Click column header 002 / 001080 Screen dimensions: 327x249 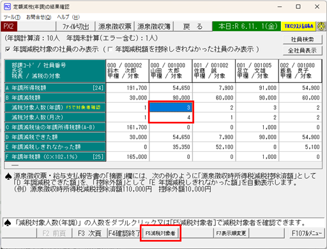click(300, 71)
